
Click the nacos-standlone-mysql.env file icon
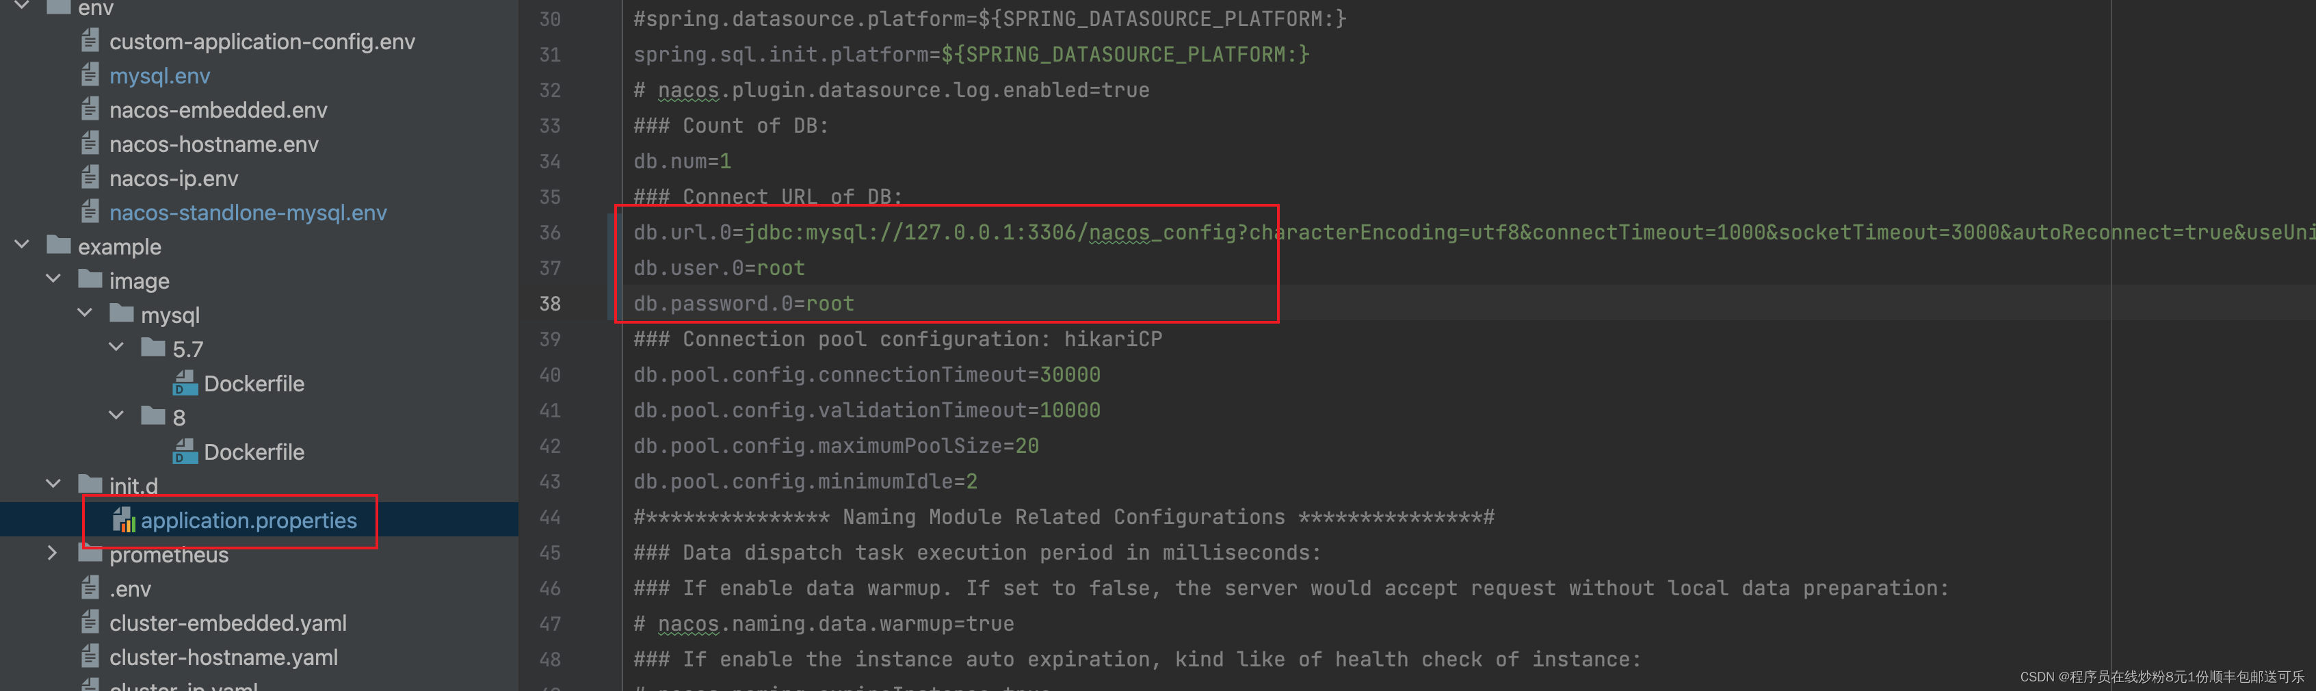click(x=90, y=211)
